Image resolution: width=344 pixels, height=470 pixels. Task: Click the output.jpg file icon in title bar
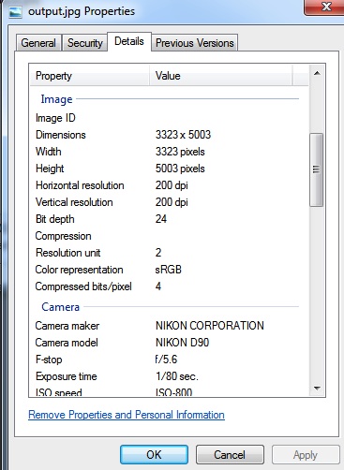[16, 12]
